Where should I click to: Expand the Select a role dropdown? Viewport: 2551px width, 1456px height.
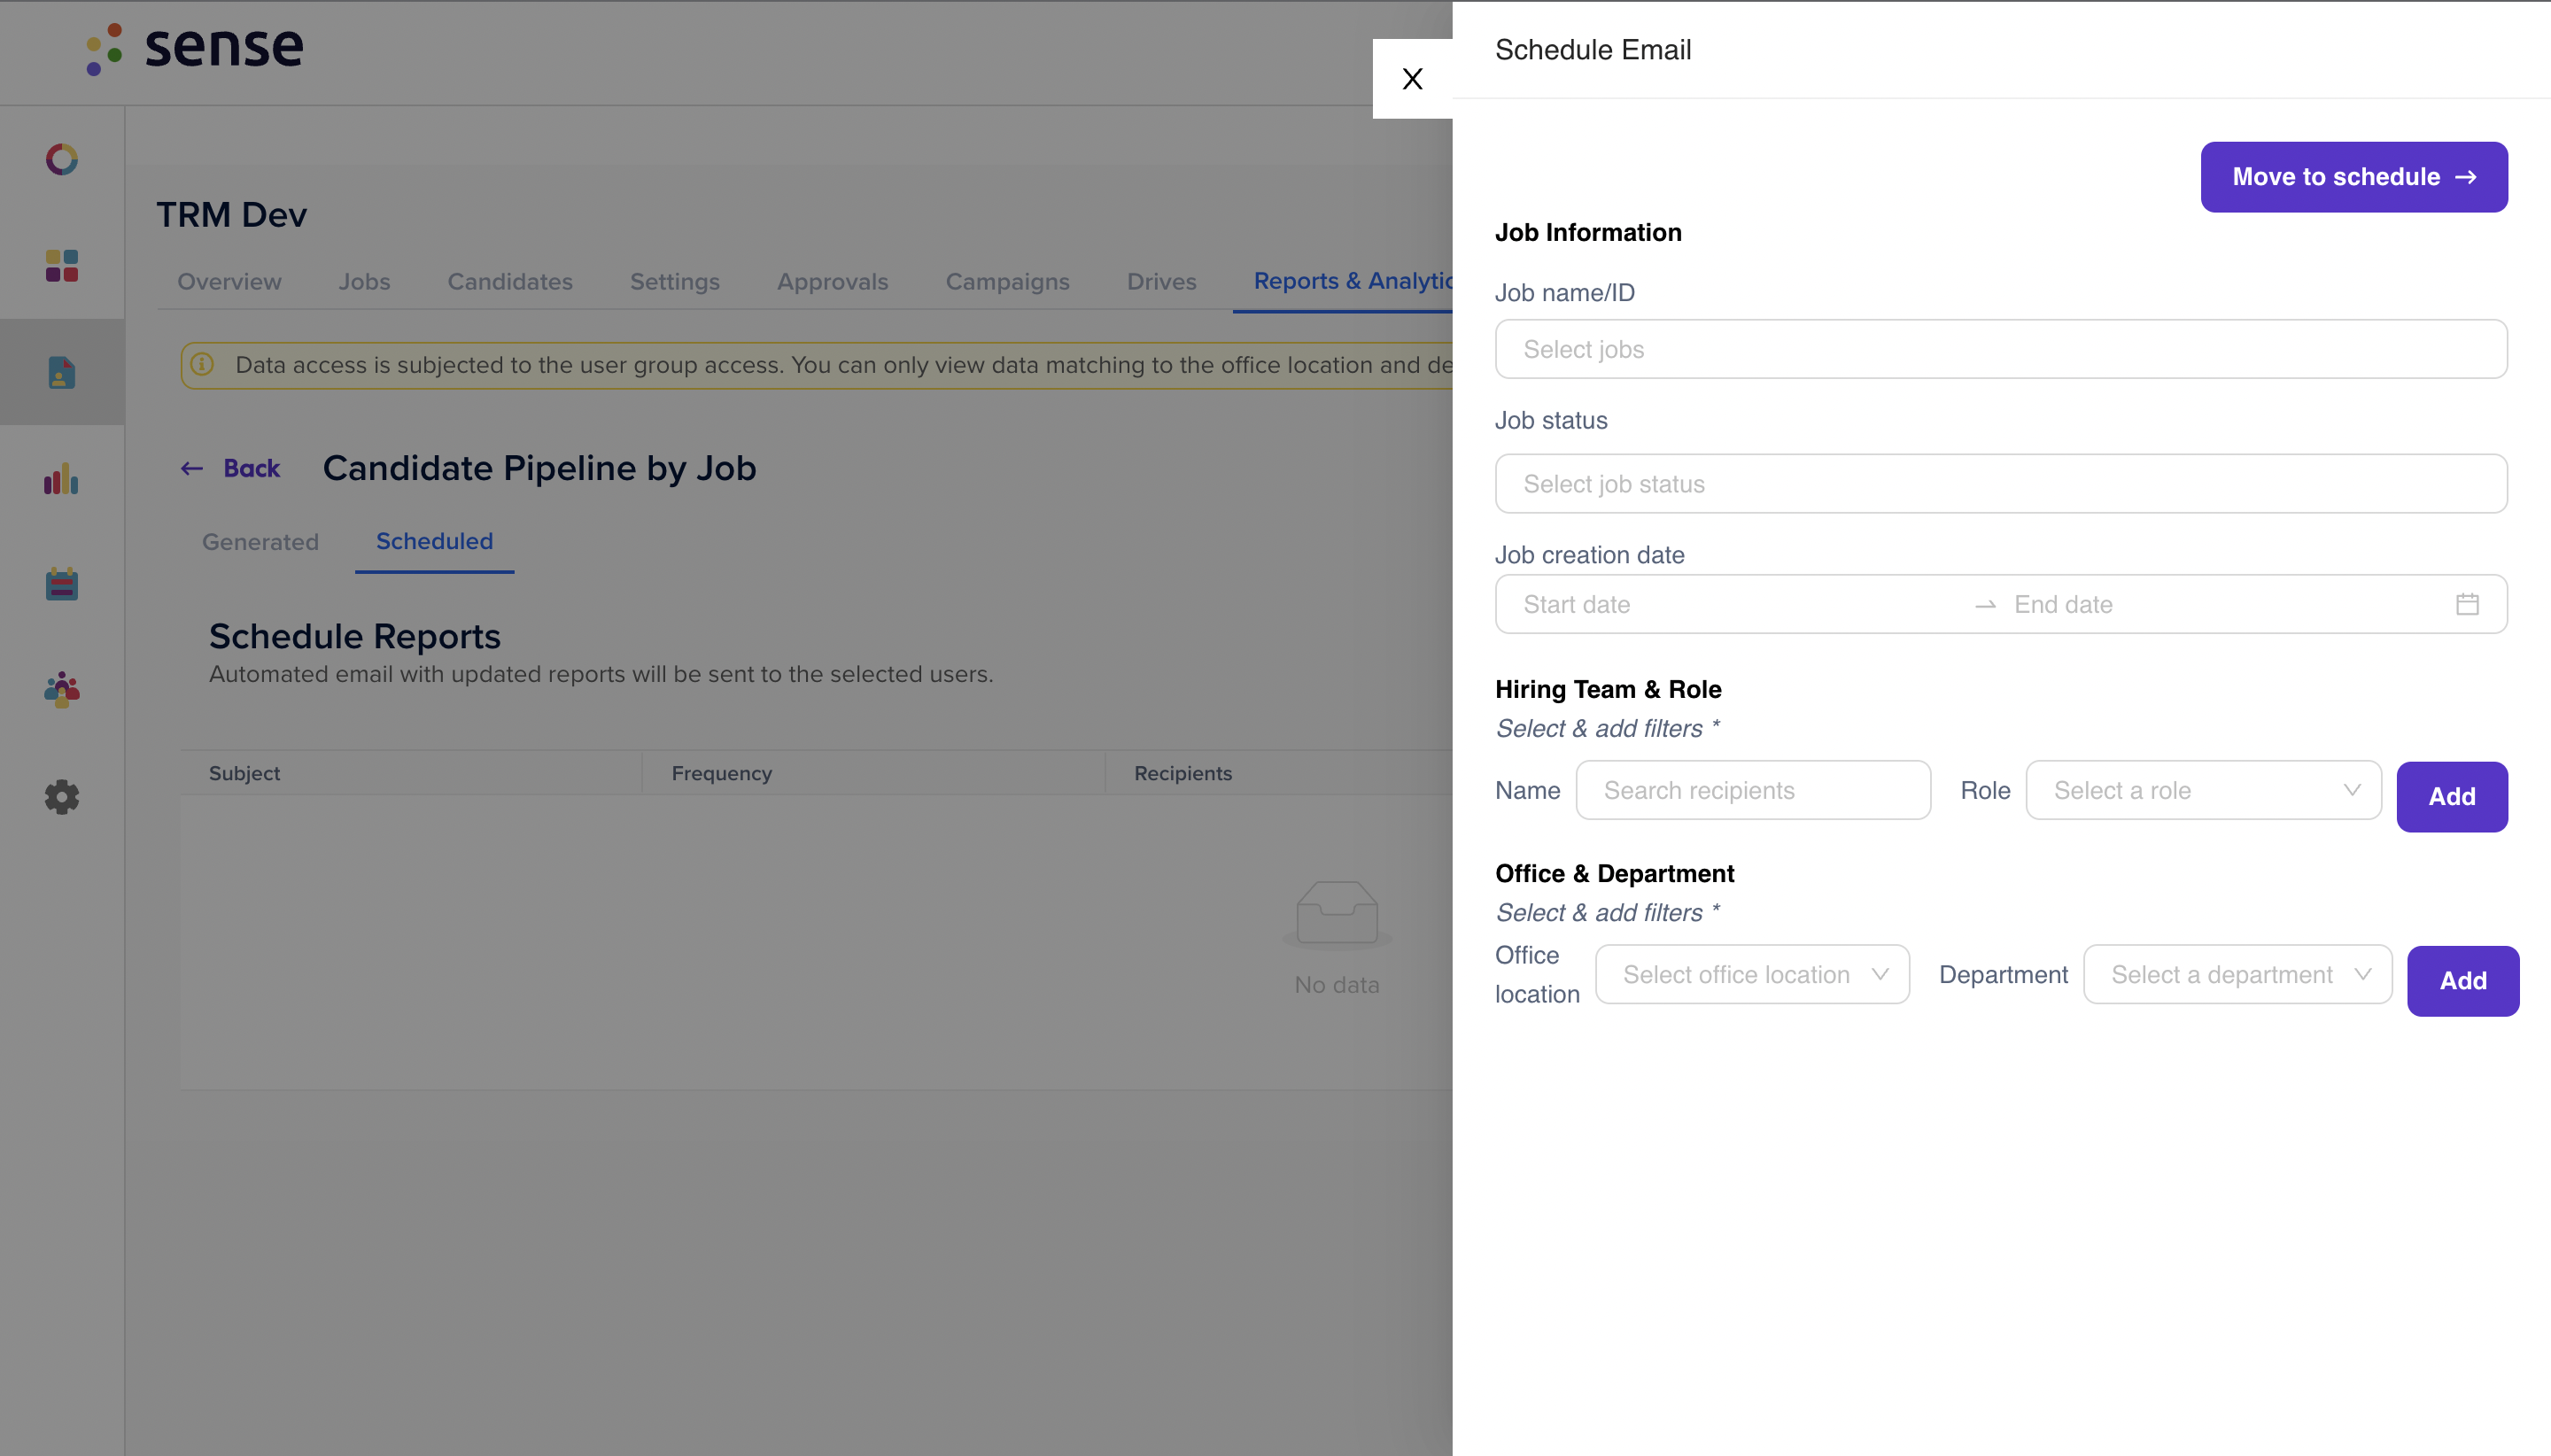coord(2204,790)
